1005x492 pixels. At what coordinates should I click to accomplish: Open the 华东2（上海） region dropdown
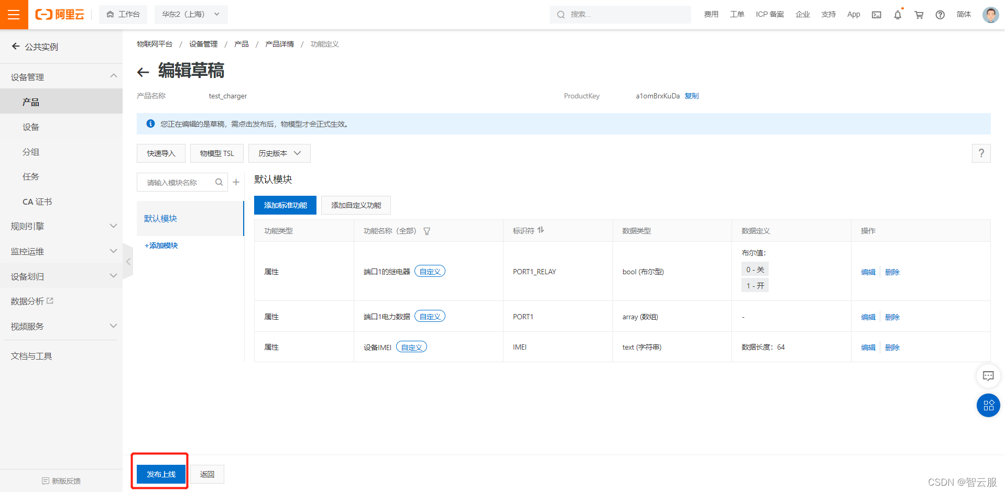click(x=191, y=15)
